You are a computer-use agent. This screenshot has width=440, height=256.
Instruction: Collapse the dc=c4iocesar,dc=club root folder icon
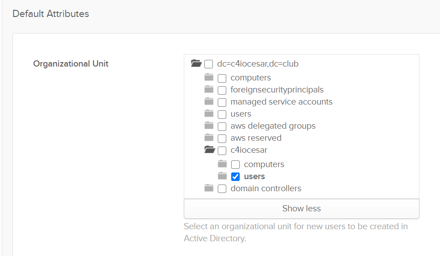196,63
